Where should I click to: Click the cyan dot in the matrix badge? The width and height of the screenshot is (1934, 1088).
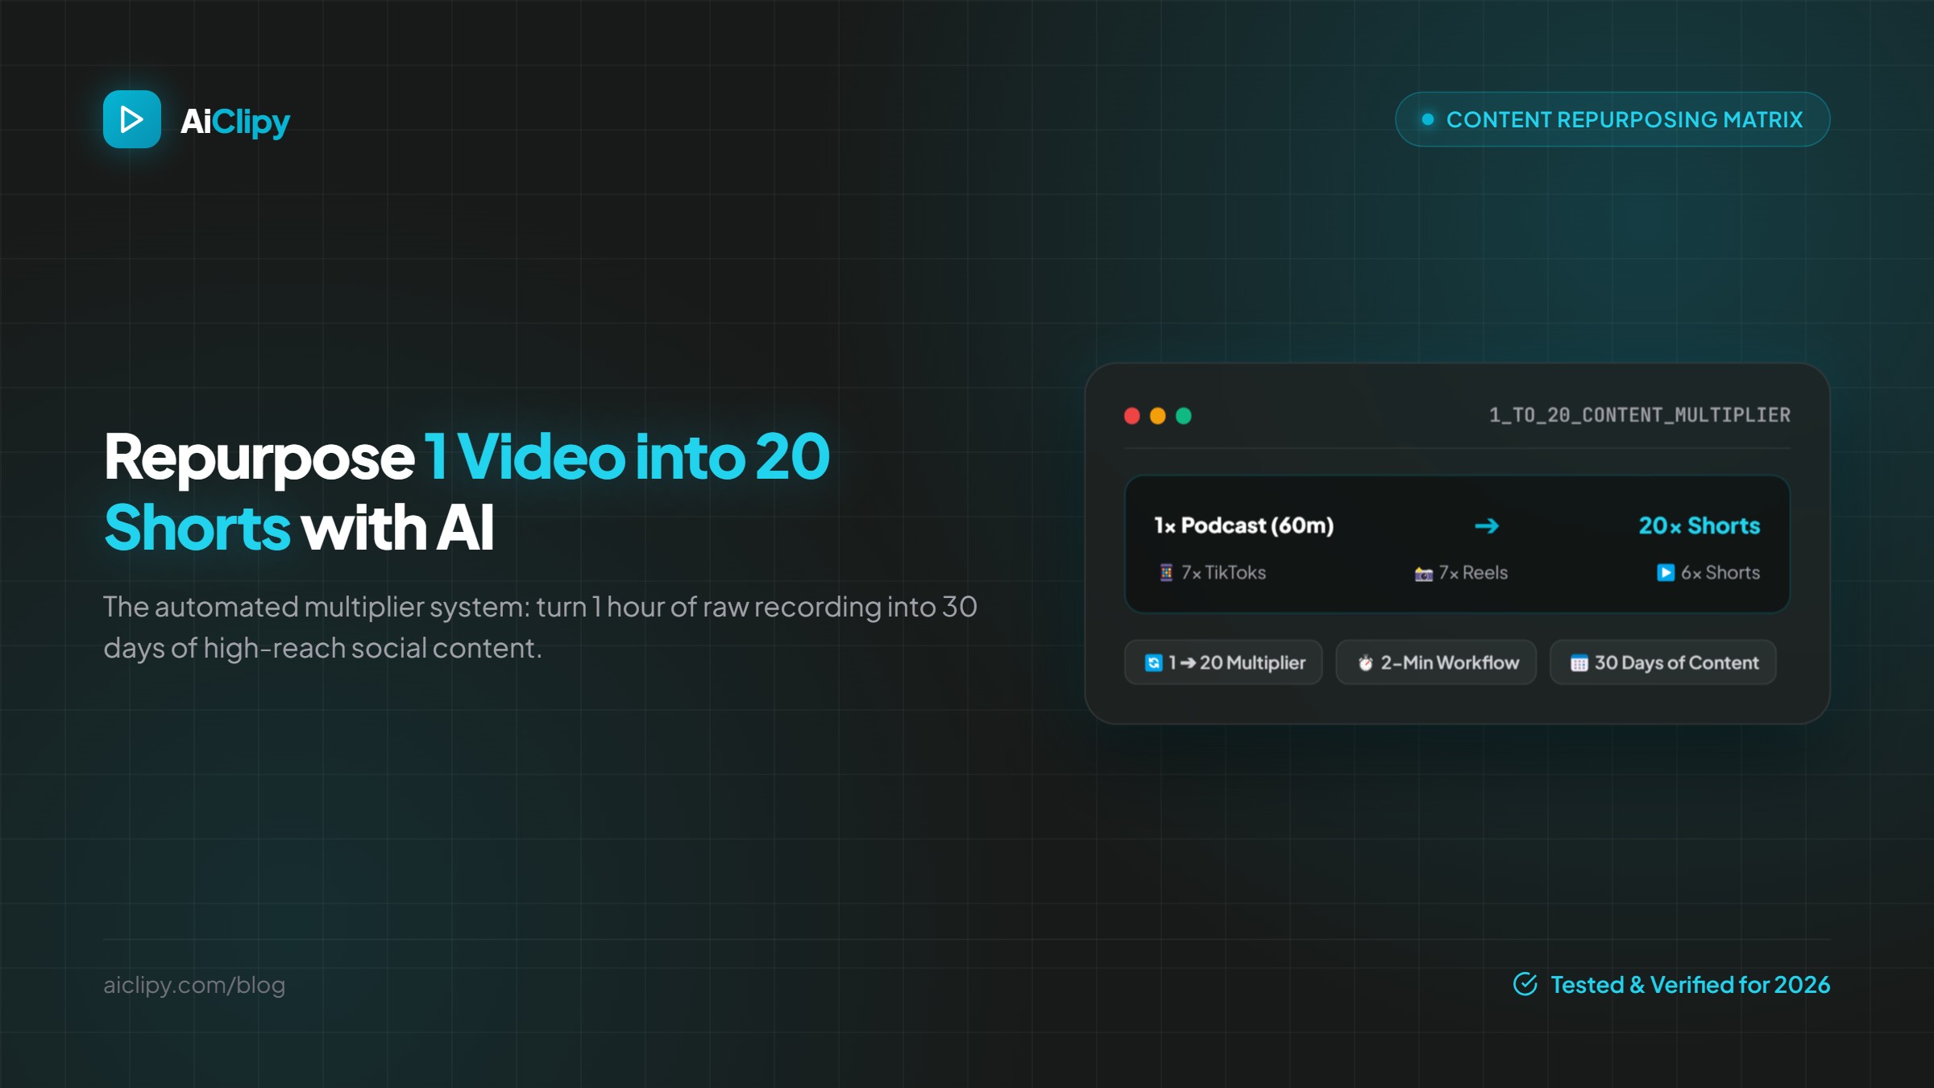pyautogui.click(x=1428, y=119)
